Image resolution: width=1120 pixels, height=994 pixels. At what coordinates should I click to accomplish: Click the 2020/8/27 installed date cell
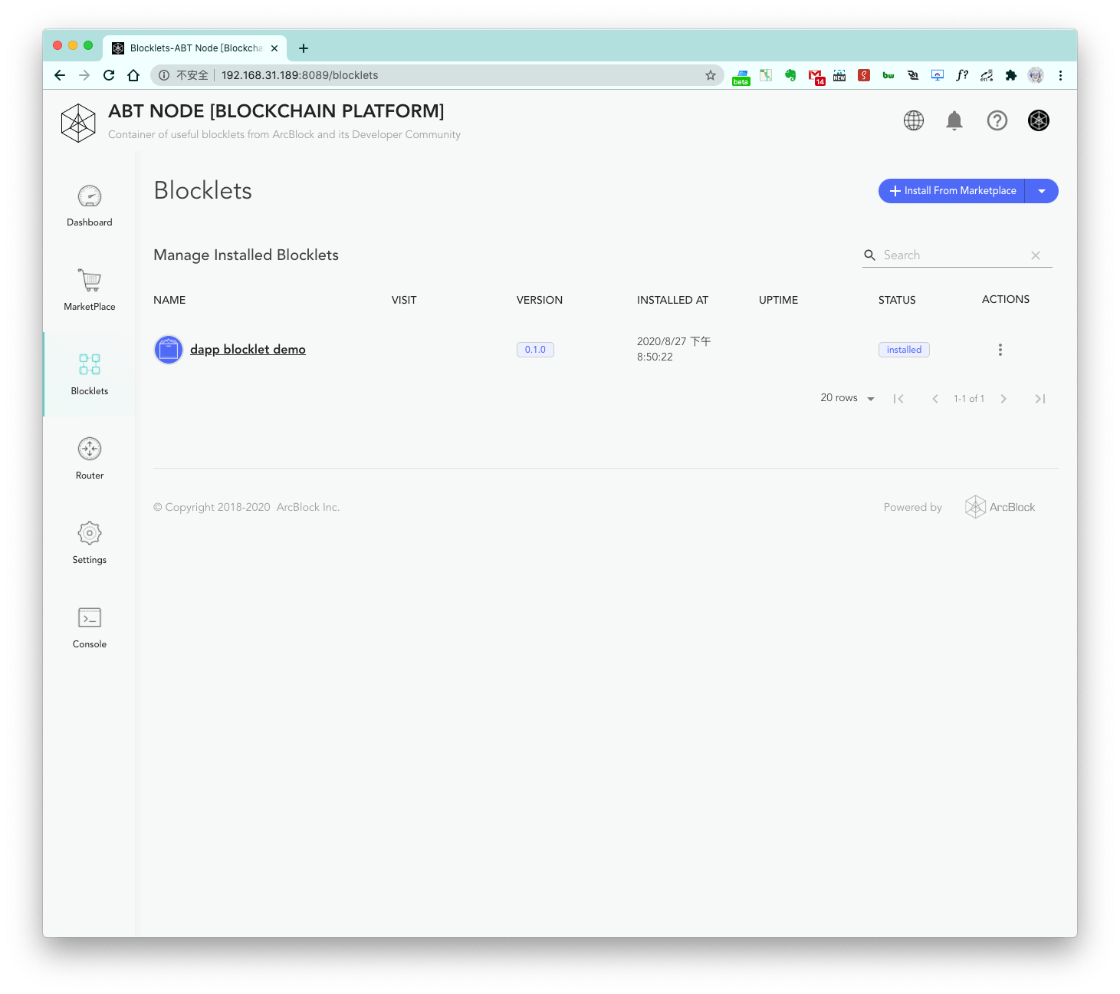pyautogui.click(x=674, y=349)
